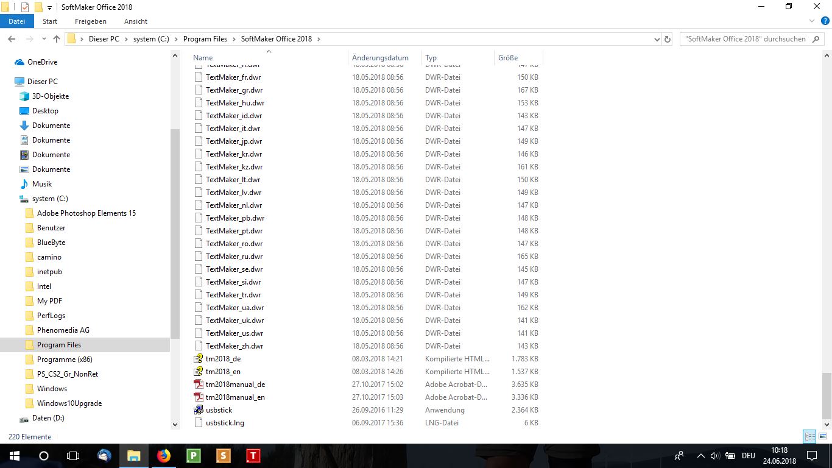Select the TextMaker_fr.dwr file icon
Image resolution: width=832 pixels, height=468 pixels.
click(x=198, y=77)
